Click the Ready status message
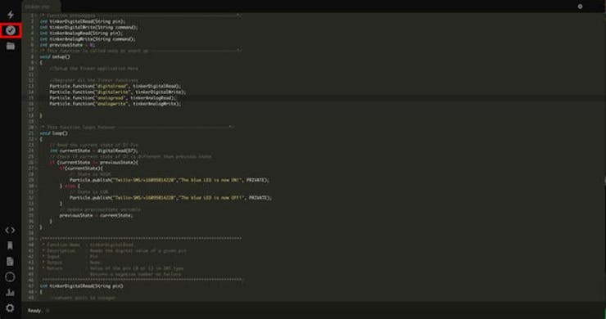Image resolution: width=606 pixels, height=319 pixels. [x=34, y=311]
